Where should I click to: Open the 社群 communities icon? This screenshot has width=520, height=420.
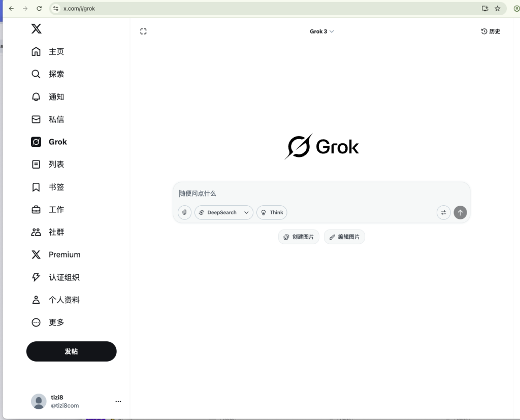click(x=36, y=232)
